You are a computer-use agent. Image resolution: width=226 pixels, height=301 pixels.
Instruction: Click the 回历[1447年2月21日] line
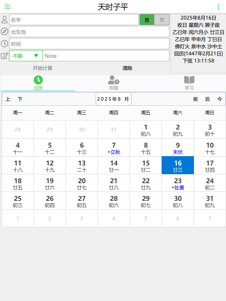[199, 53]
